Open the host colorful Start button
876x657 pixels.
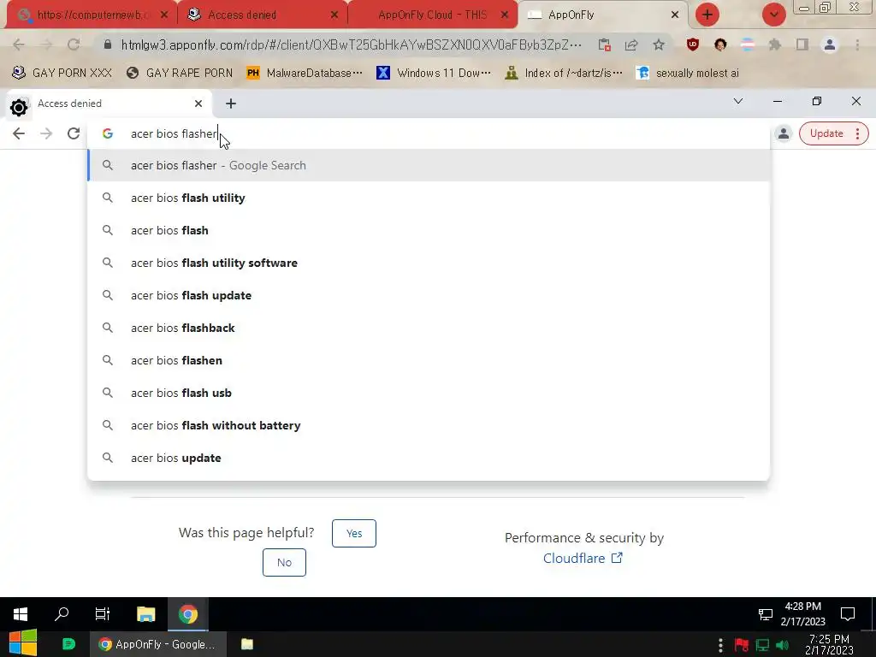click(x=23, y=644)
